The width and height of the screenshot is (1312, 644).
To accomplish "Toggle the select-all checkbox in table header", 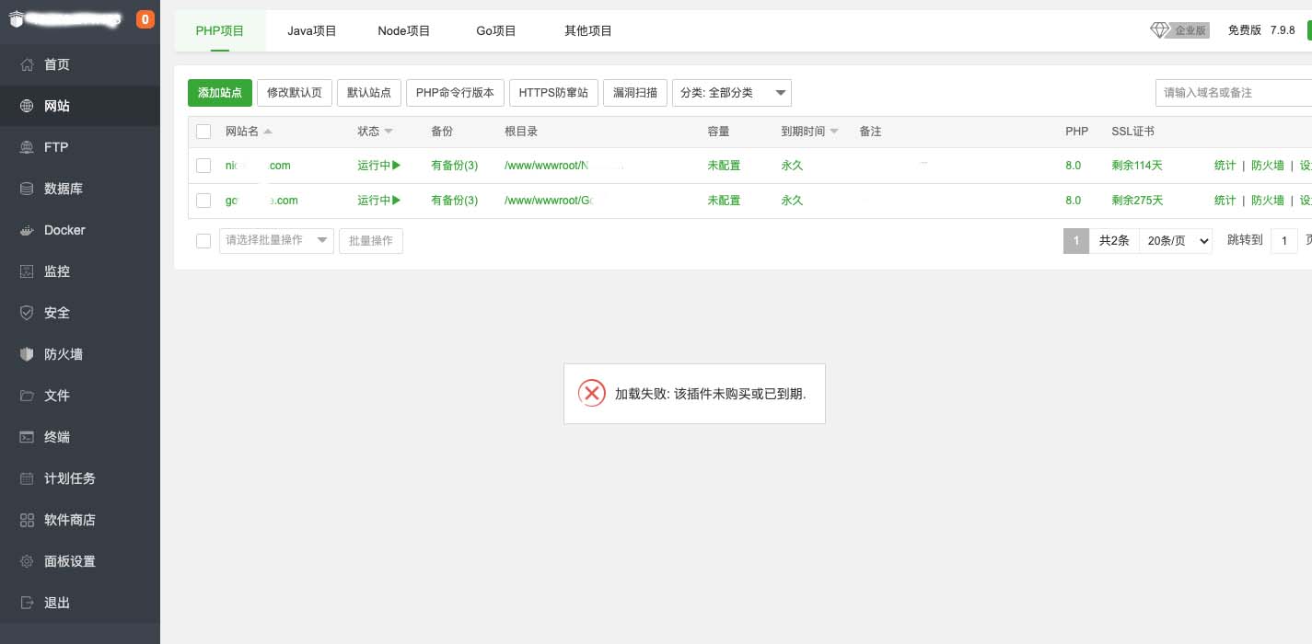I will [203, 132].
